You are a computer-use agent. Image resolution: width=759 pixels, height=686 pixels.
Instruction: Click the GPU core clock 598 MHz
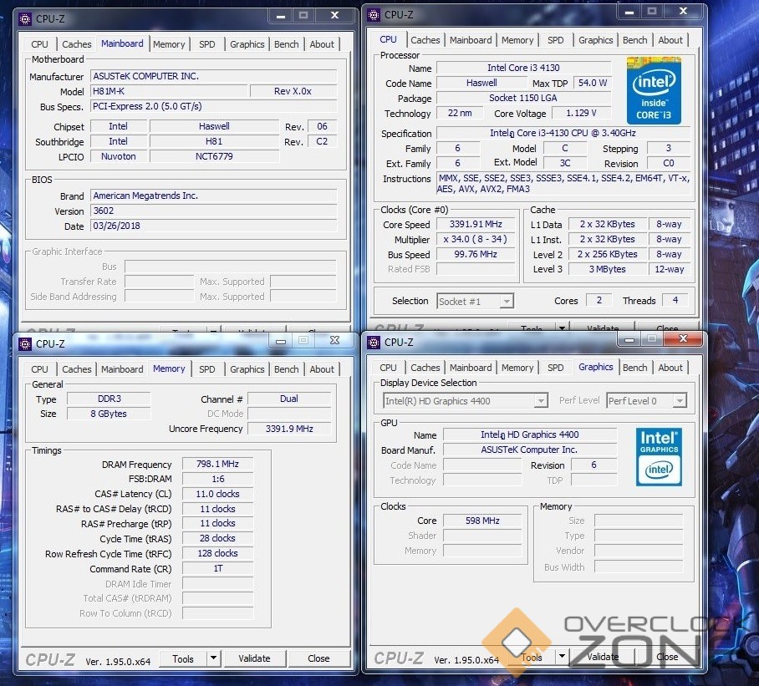pyautogui.click(x=482, y=521)
